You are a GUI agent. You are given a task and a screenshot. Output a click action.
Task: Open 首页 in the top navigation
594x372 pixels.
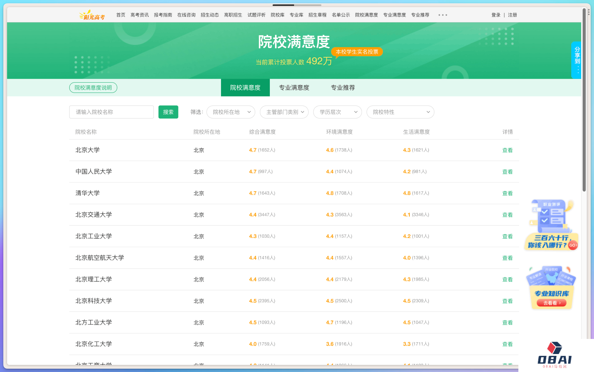pyautogui.click(x=121, y=15)
